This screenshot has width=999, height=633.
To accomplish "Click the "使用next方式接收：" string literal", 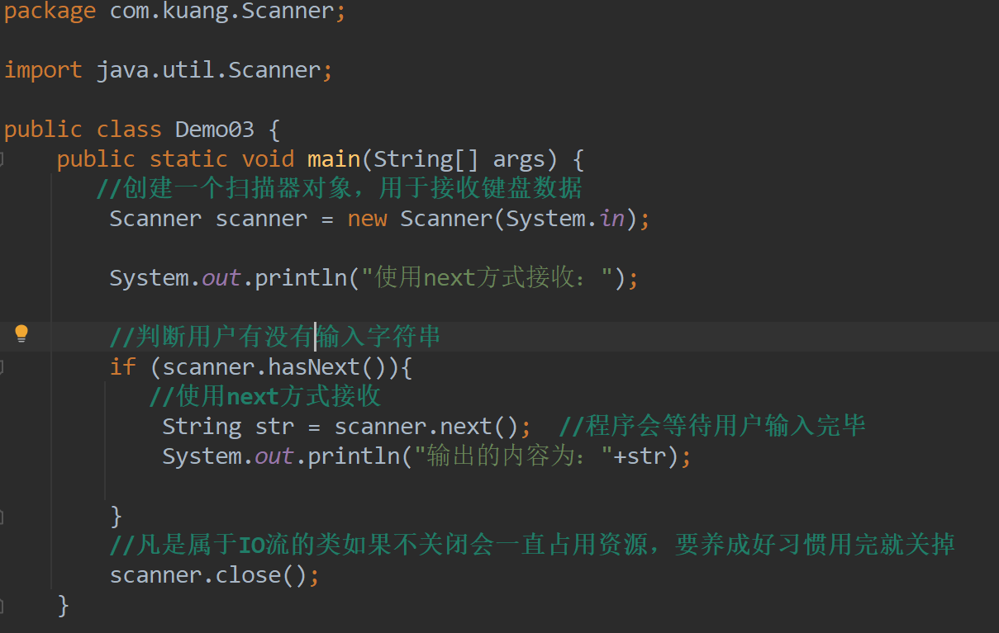I will [x=492, y=278].
